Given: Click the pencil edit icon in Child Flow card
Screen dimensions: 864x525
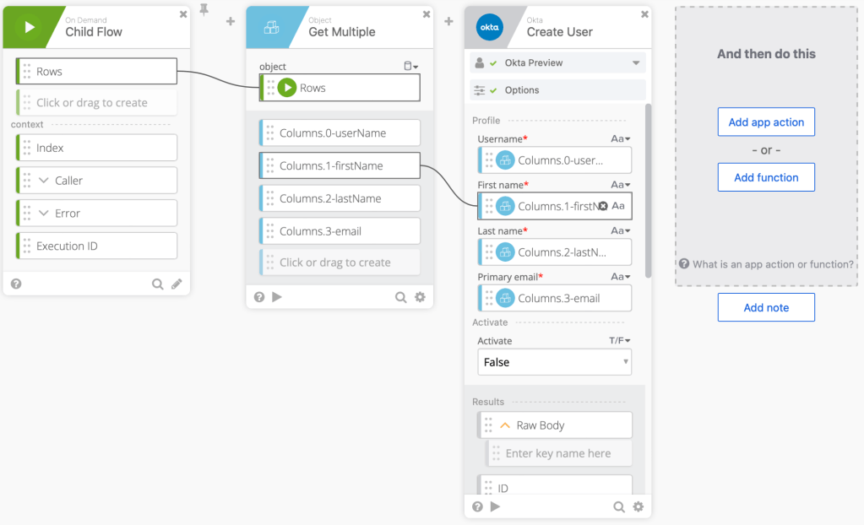Looking at the screenshot, I should click(x=177, y=284).
